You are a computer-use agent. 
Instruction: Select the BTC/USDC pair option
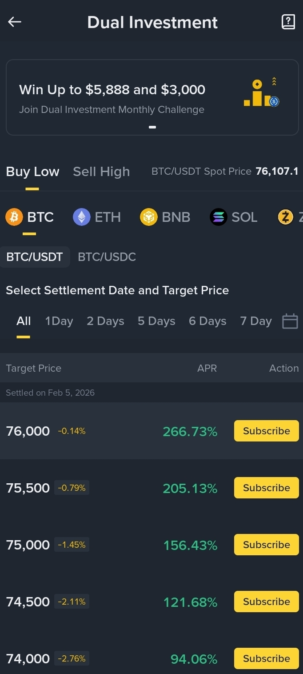tap(107, 257)
